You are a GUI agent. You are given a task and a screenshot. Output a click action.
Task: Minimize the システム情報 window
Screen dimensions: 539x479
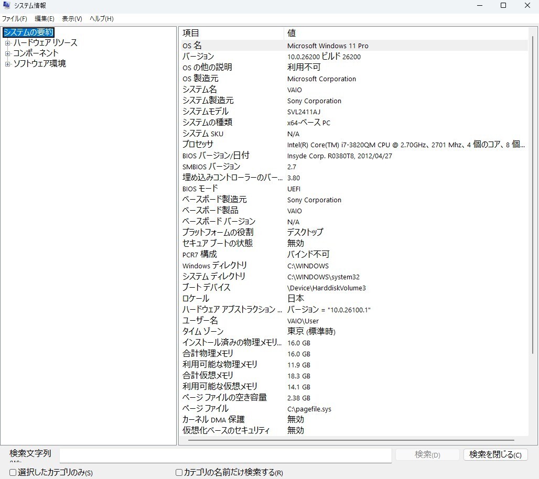tap(480, 5)
